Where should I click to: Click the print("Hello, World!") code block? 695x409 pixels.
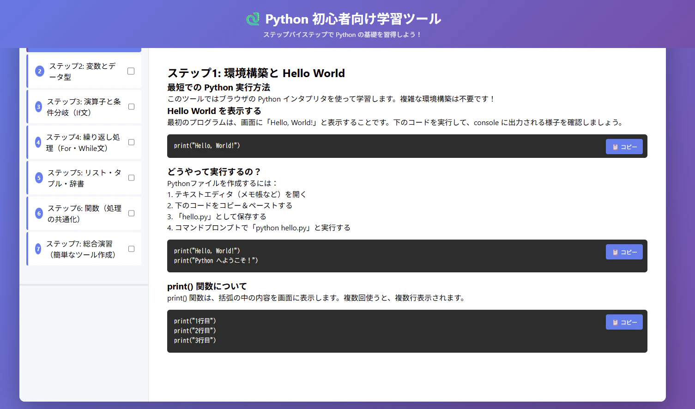[x=407, y=146]
